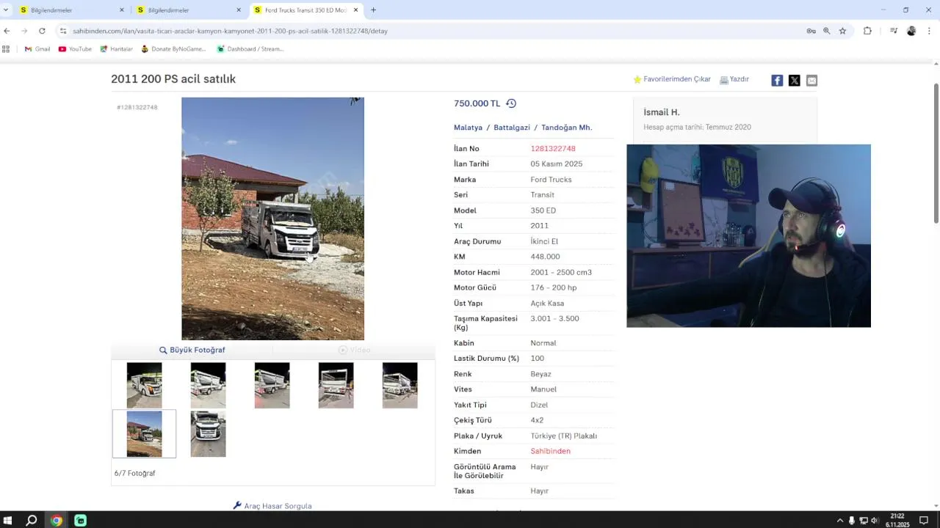Switch to first Bilgilendirmeler tab
This screenshot has width=940, height=528.
[70, 10]
